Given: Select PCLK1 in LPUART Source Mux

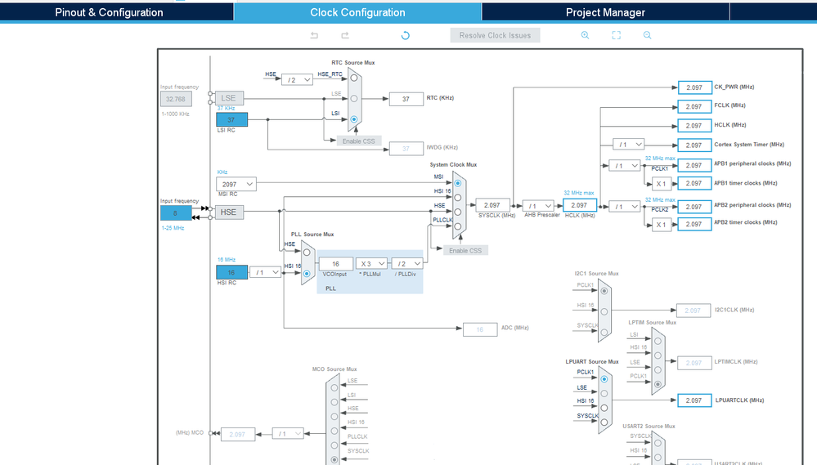Looking at the screenshot, I should [604, 379].
